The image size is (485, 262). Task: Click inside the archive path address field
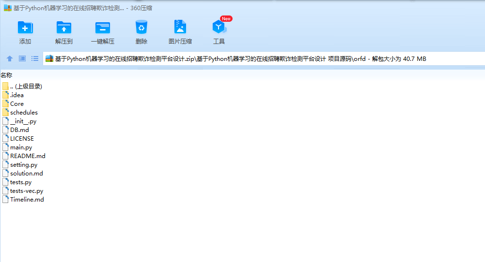pos(264,58)
